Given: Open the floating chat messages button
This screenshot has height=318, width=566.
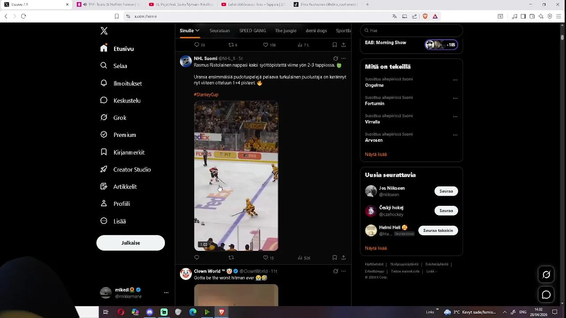Looking at the screenshot, I should [x=546, y=295].
